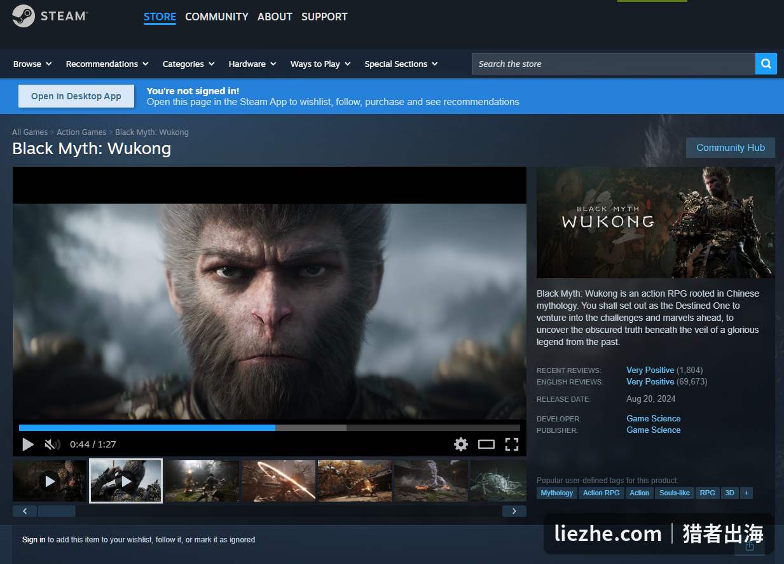Select the first trailer thumbnail

point(50,481)
